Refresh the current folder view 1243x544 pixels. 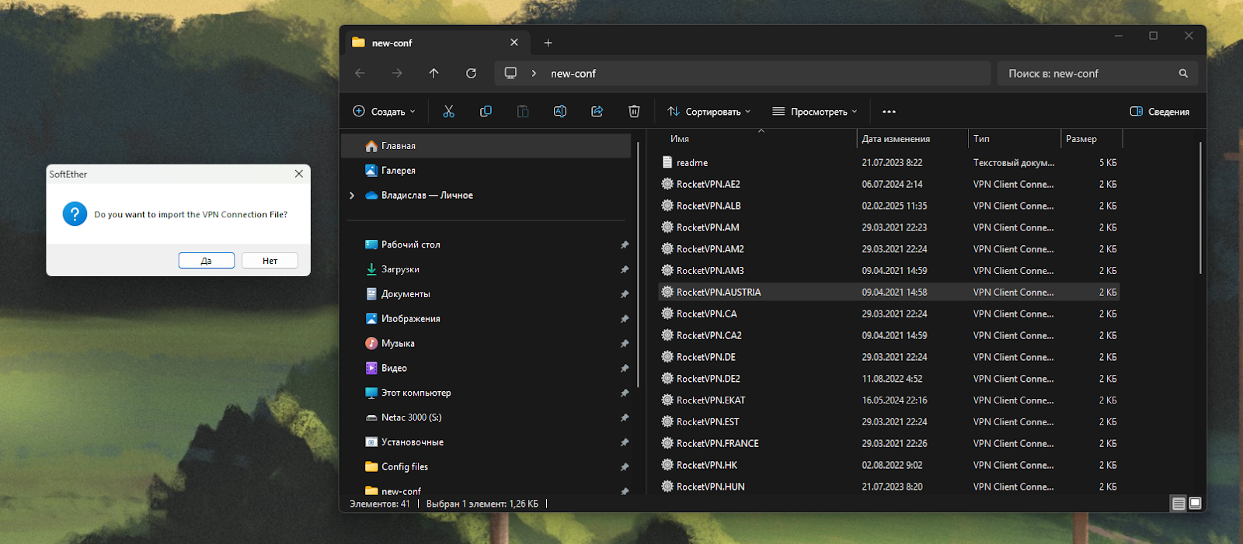(471, 74)
